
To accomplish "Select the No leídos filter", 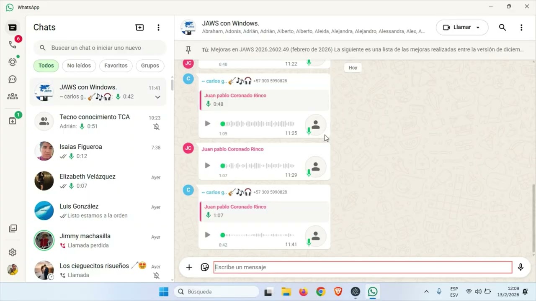I will click(x=79, y=66).
